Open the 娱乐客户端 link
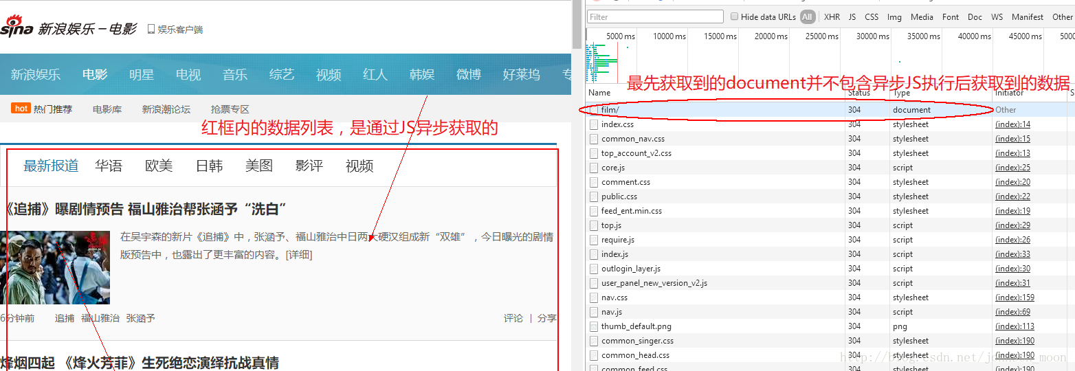 [x=180, y=30]
